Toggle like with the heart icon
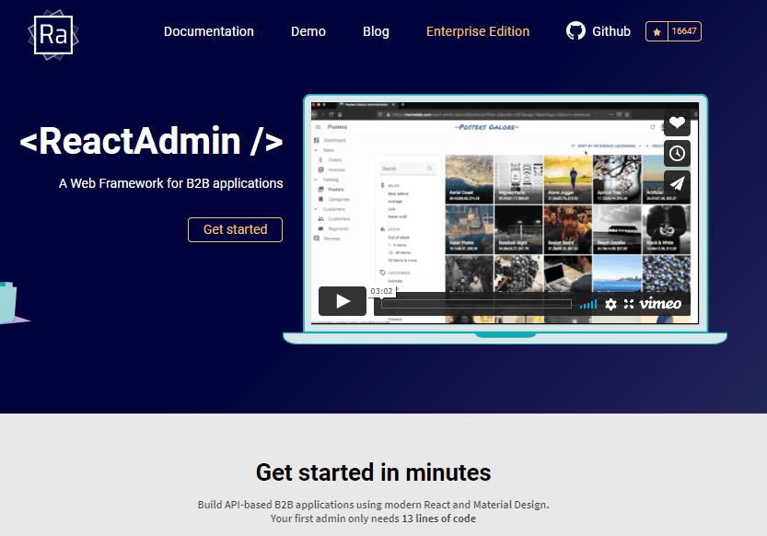 point(677,122)
